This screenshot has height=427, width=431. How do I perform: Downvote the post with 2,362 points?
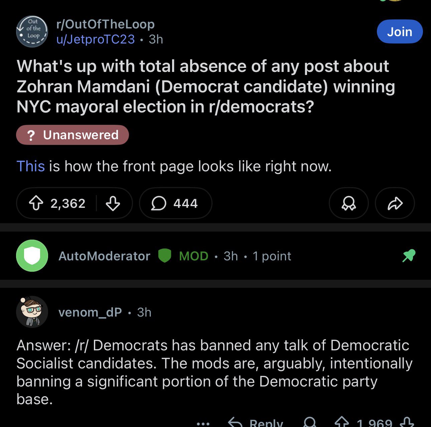pos(113,203)
